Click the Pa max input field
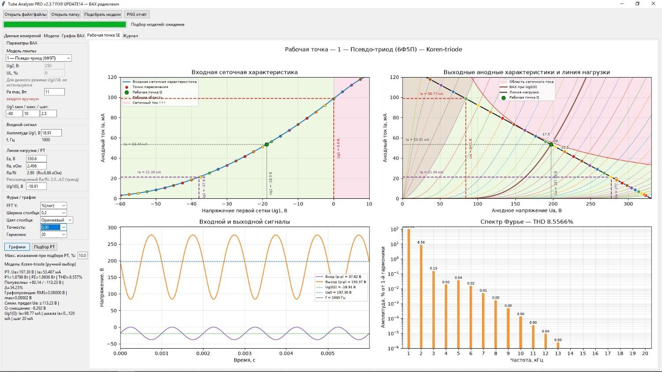 coord(54,92)
